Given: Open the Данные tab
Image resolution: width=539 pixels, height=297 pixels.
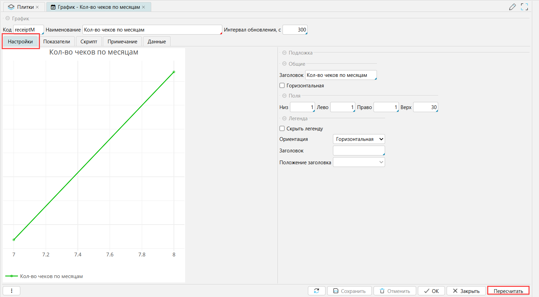Looking at the screenshot, I should 157,42.
